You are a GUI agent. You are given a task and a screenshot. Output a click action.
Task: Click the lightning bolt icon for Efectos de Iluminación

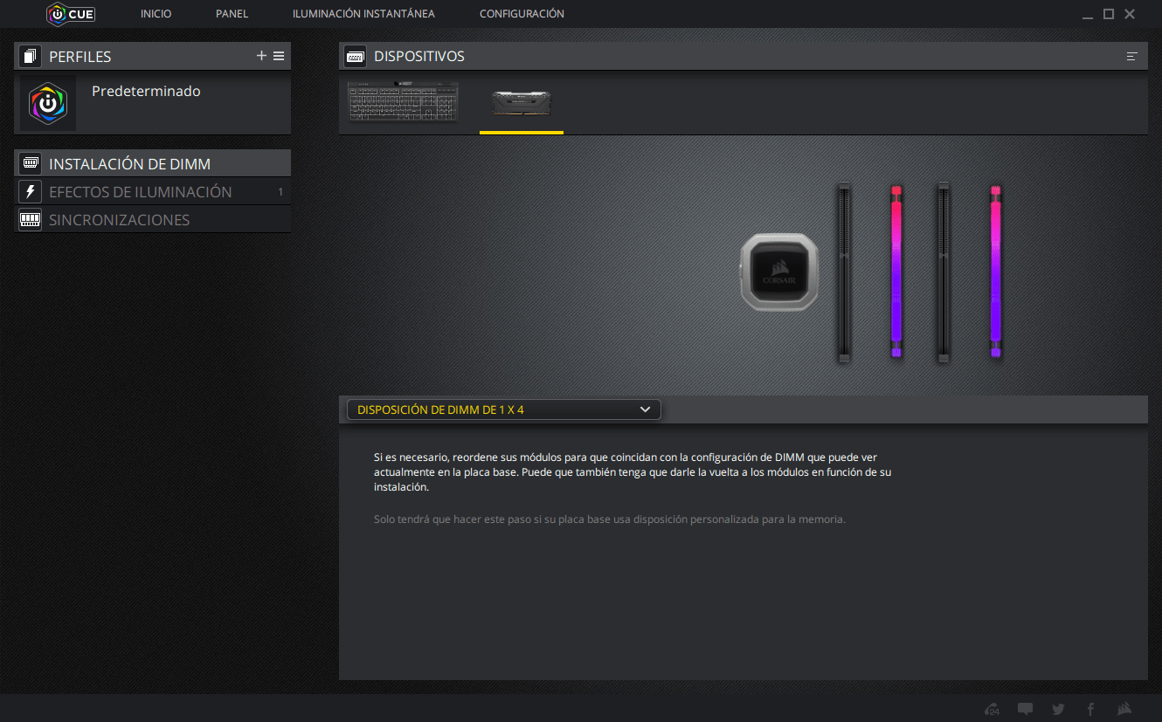click(31, 192)
